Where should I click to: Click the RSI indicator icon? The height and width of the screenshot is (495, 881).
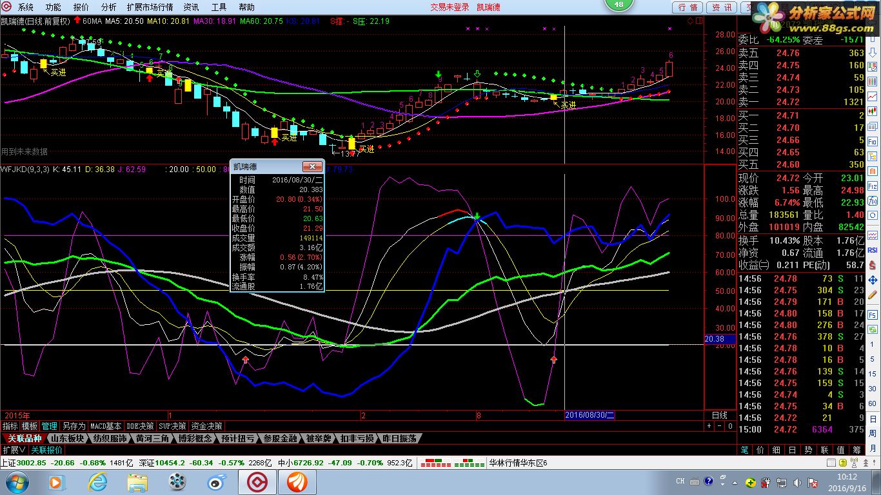point(871,249)
